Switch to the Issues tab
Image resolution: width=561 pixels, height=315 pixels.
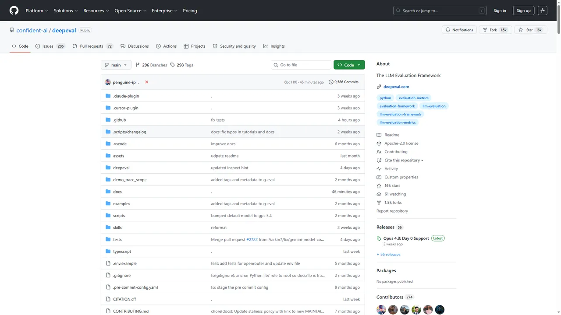pos(50,46)
